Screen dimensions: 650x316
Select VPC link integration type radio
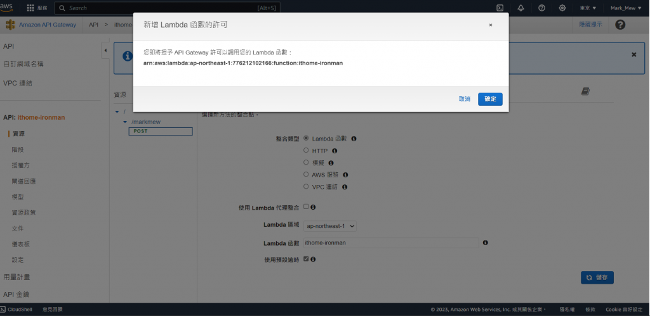pyautogui.click(x=306, y=186)
